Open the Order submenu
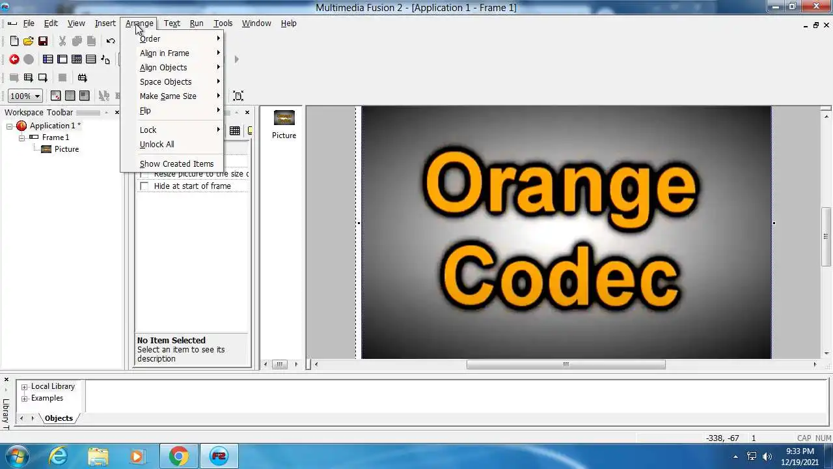 (172, 38)
